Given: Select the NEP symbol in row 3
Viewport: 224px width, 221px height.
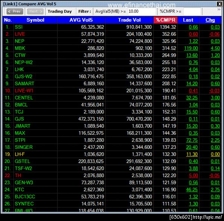Looking at the screenshot, I should point(19,41).
